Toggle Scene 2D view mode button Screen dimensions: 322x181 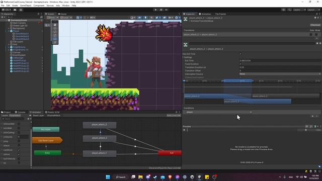[139, 18]
